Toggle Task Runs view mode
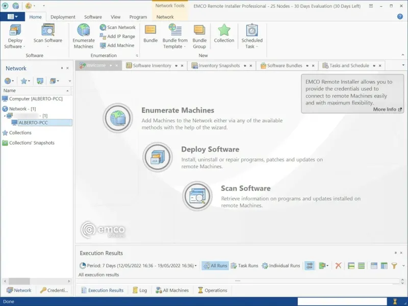Viewport: 408px width, 306px height. (244, 266)
